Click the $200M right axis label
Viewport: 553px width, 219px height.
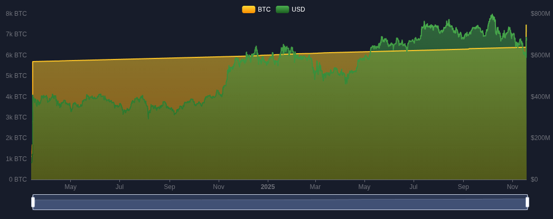540,138
